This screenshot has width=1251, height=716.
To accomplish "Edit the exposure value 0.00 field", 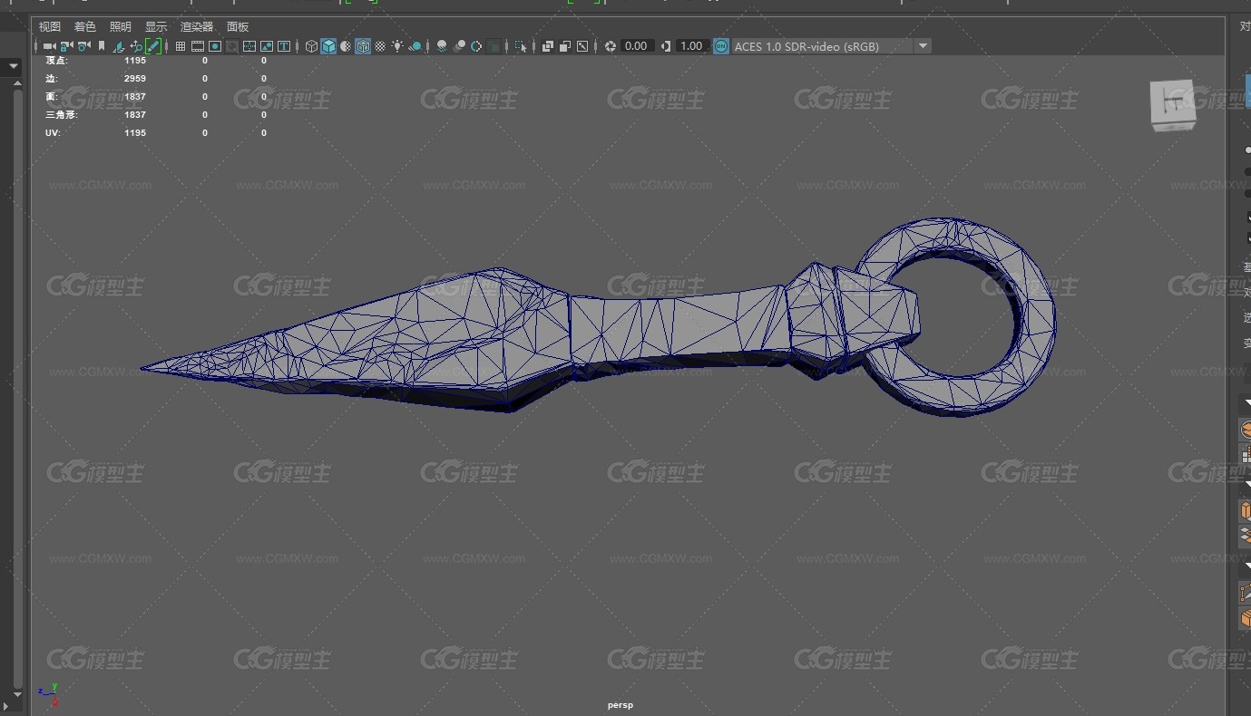I will [636, 46].
